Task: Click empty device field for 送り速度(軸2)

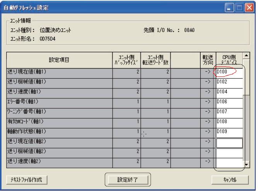Action: (x=229, y=163)
